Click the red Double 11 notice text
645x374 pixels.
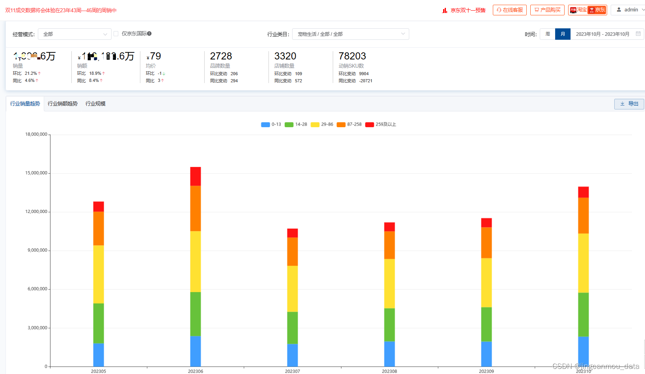pos(61,10)
